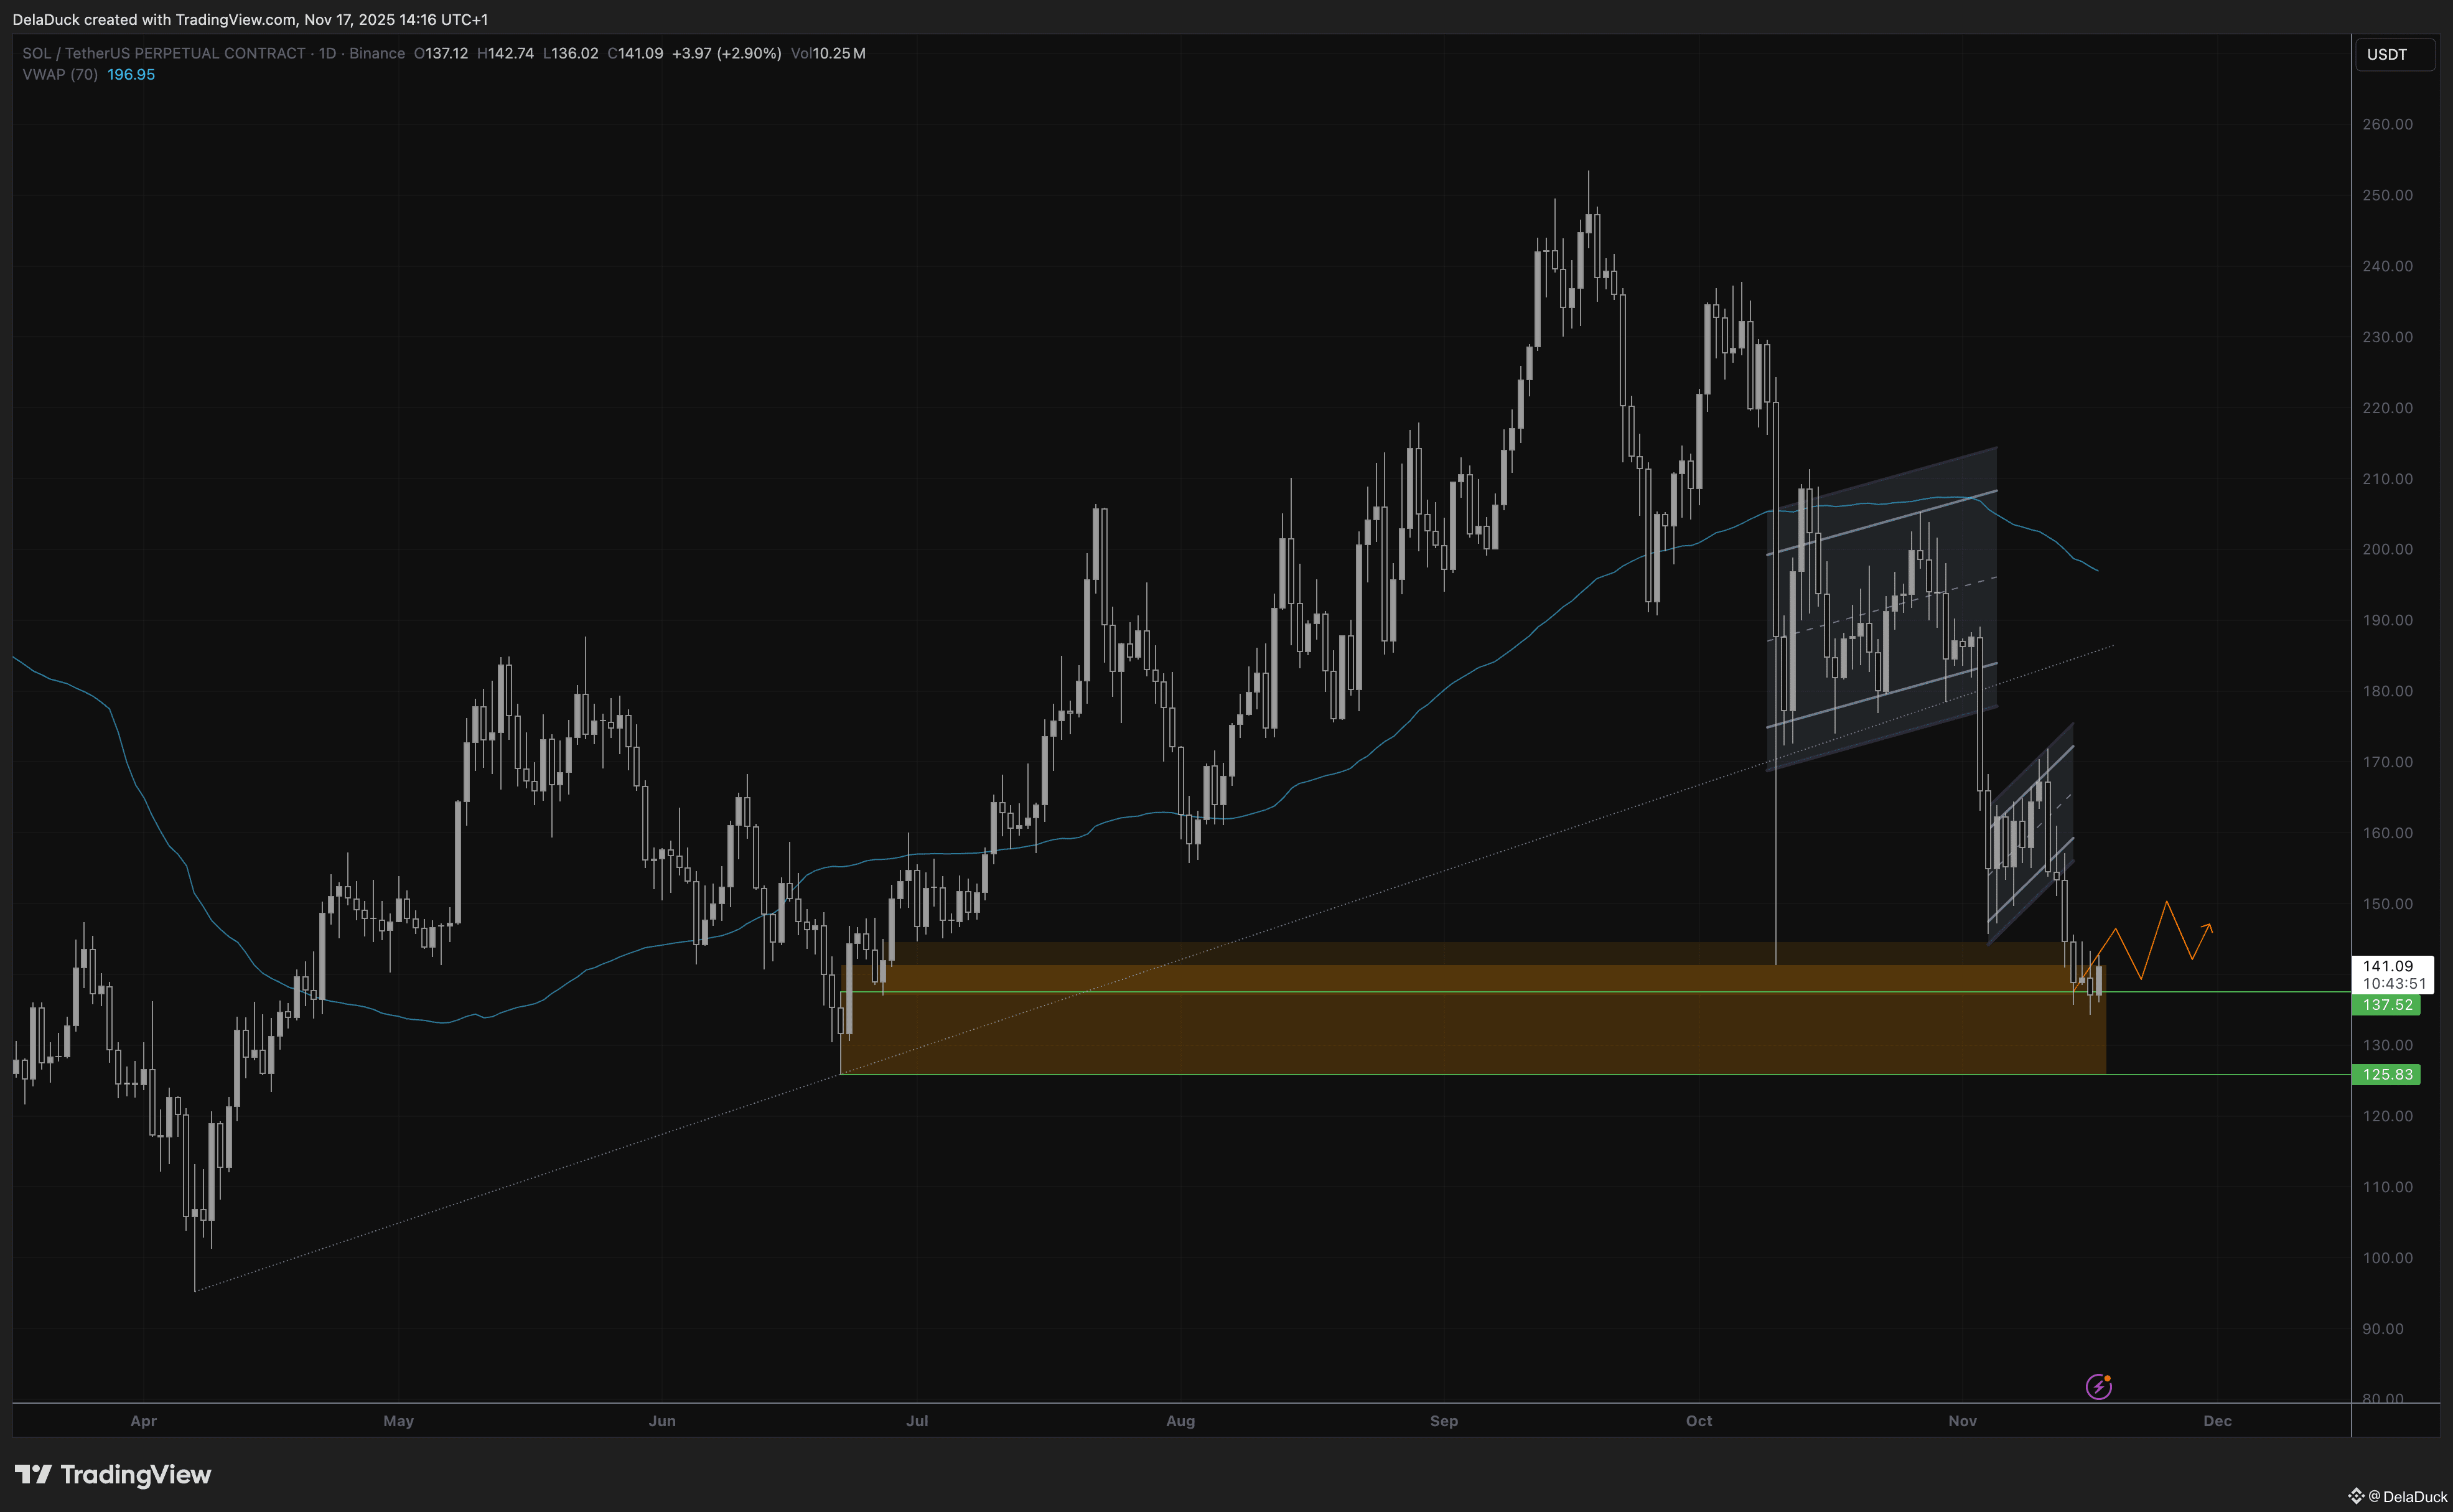Click the Apr label on time axis
The width and height of the screenshot is (2453, 1512).
(143, 1421)
